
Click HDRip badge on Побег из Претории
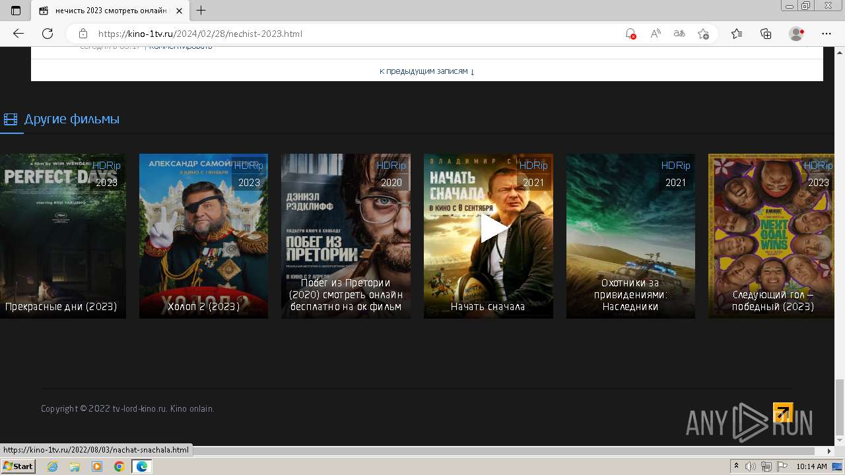(391, 166)
